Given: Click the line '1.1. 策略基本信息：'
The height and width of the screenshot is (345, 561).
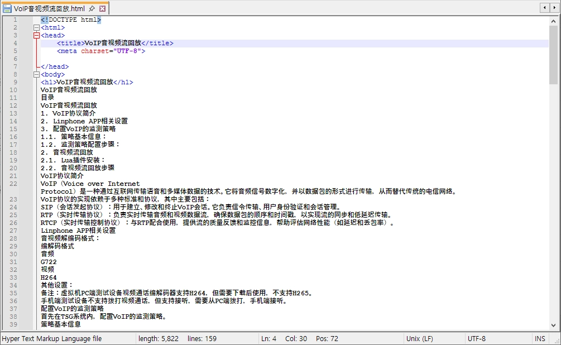Looking at the screenshot, I should [74, 137].
